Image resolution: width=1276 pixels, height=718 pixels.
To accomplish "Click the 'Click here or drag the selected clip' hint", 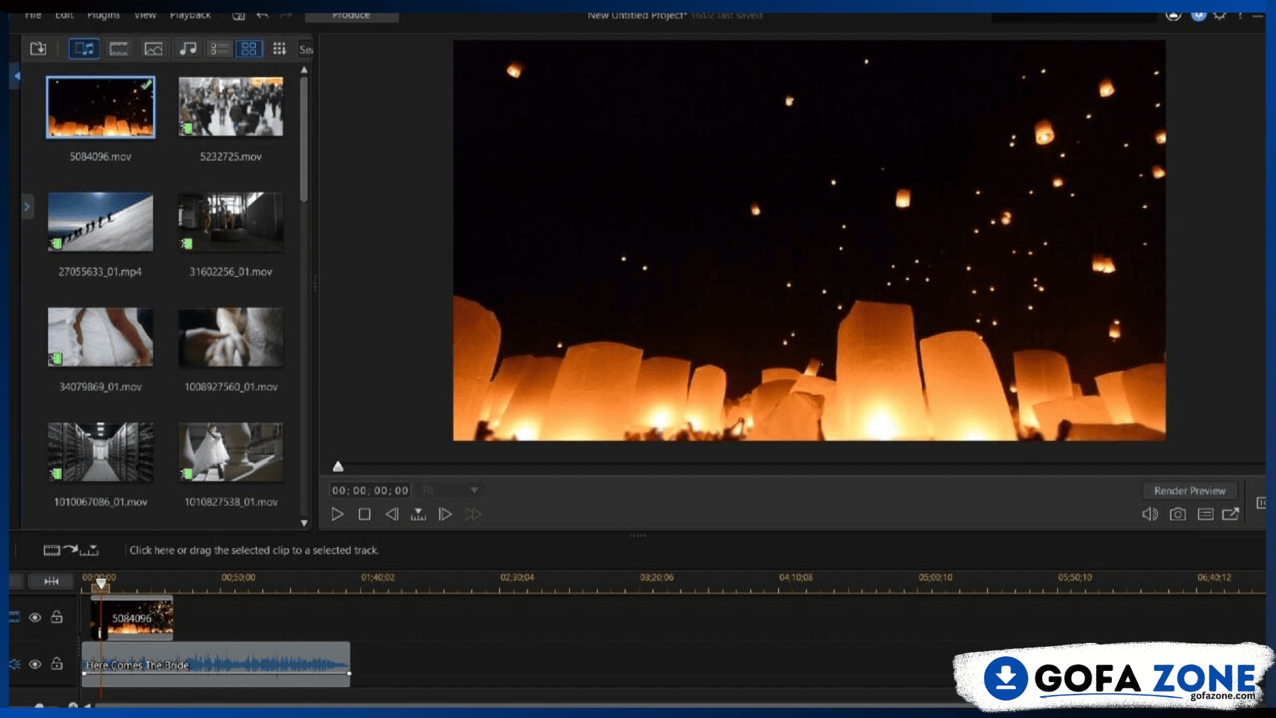I will point(254,550).
